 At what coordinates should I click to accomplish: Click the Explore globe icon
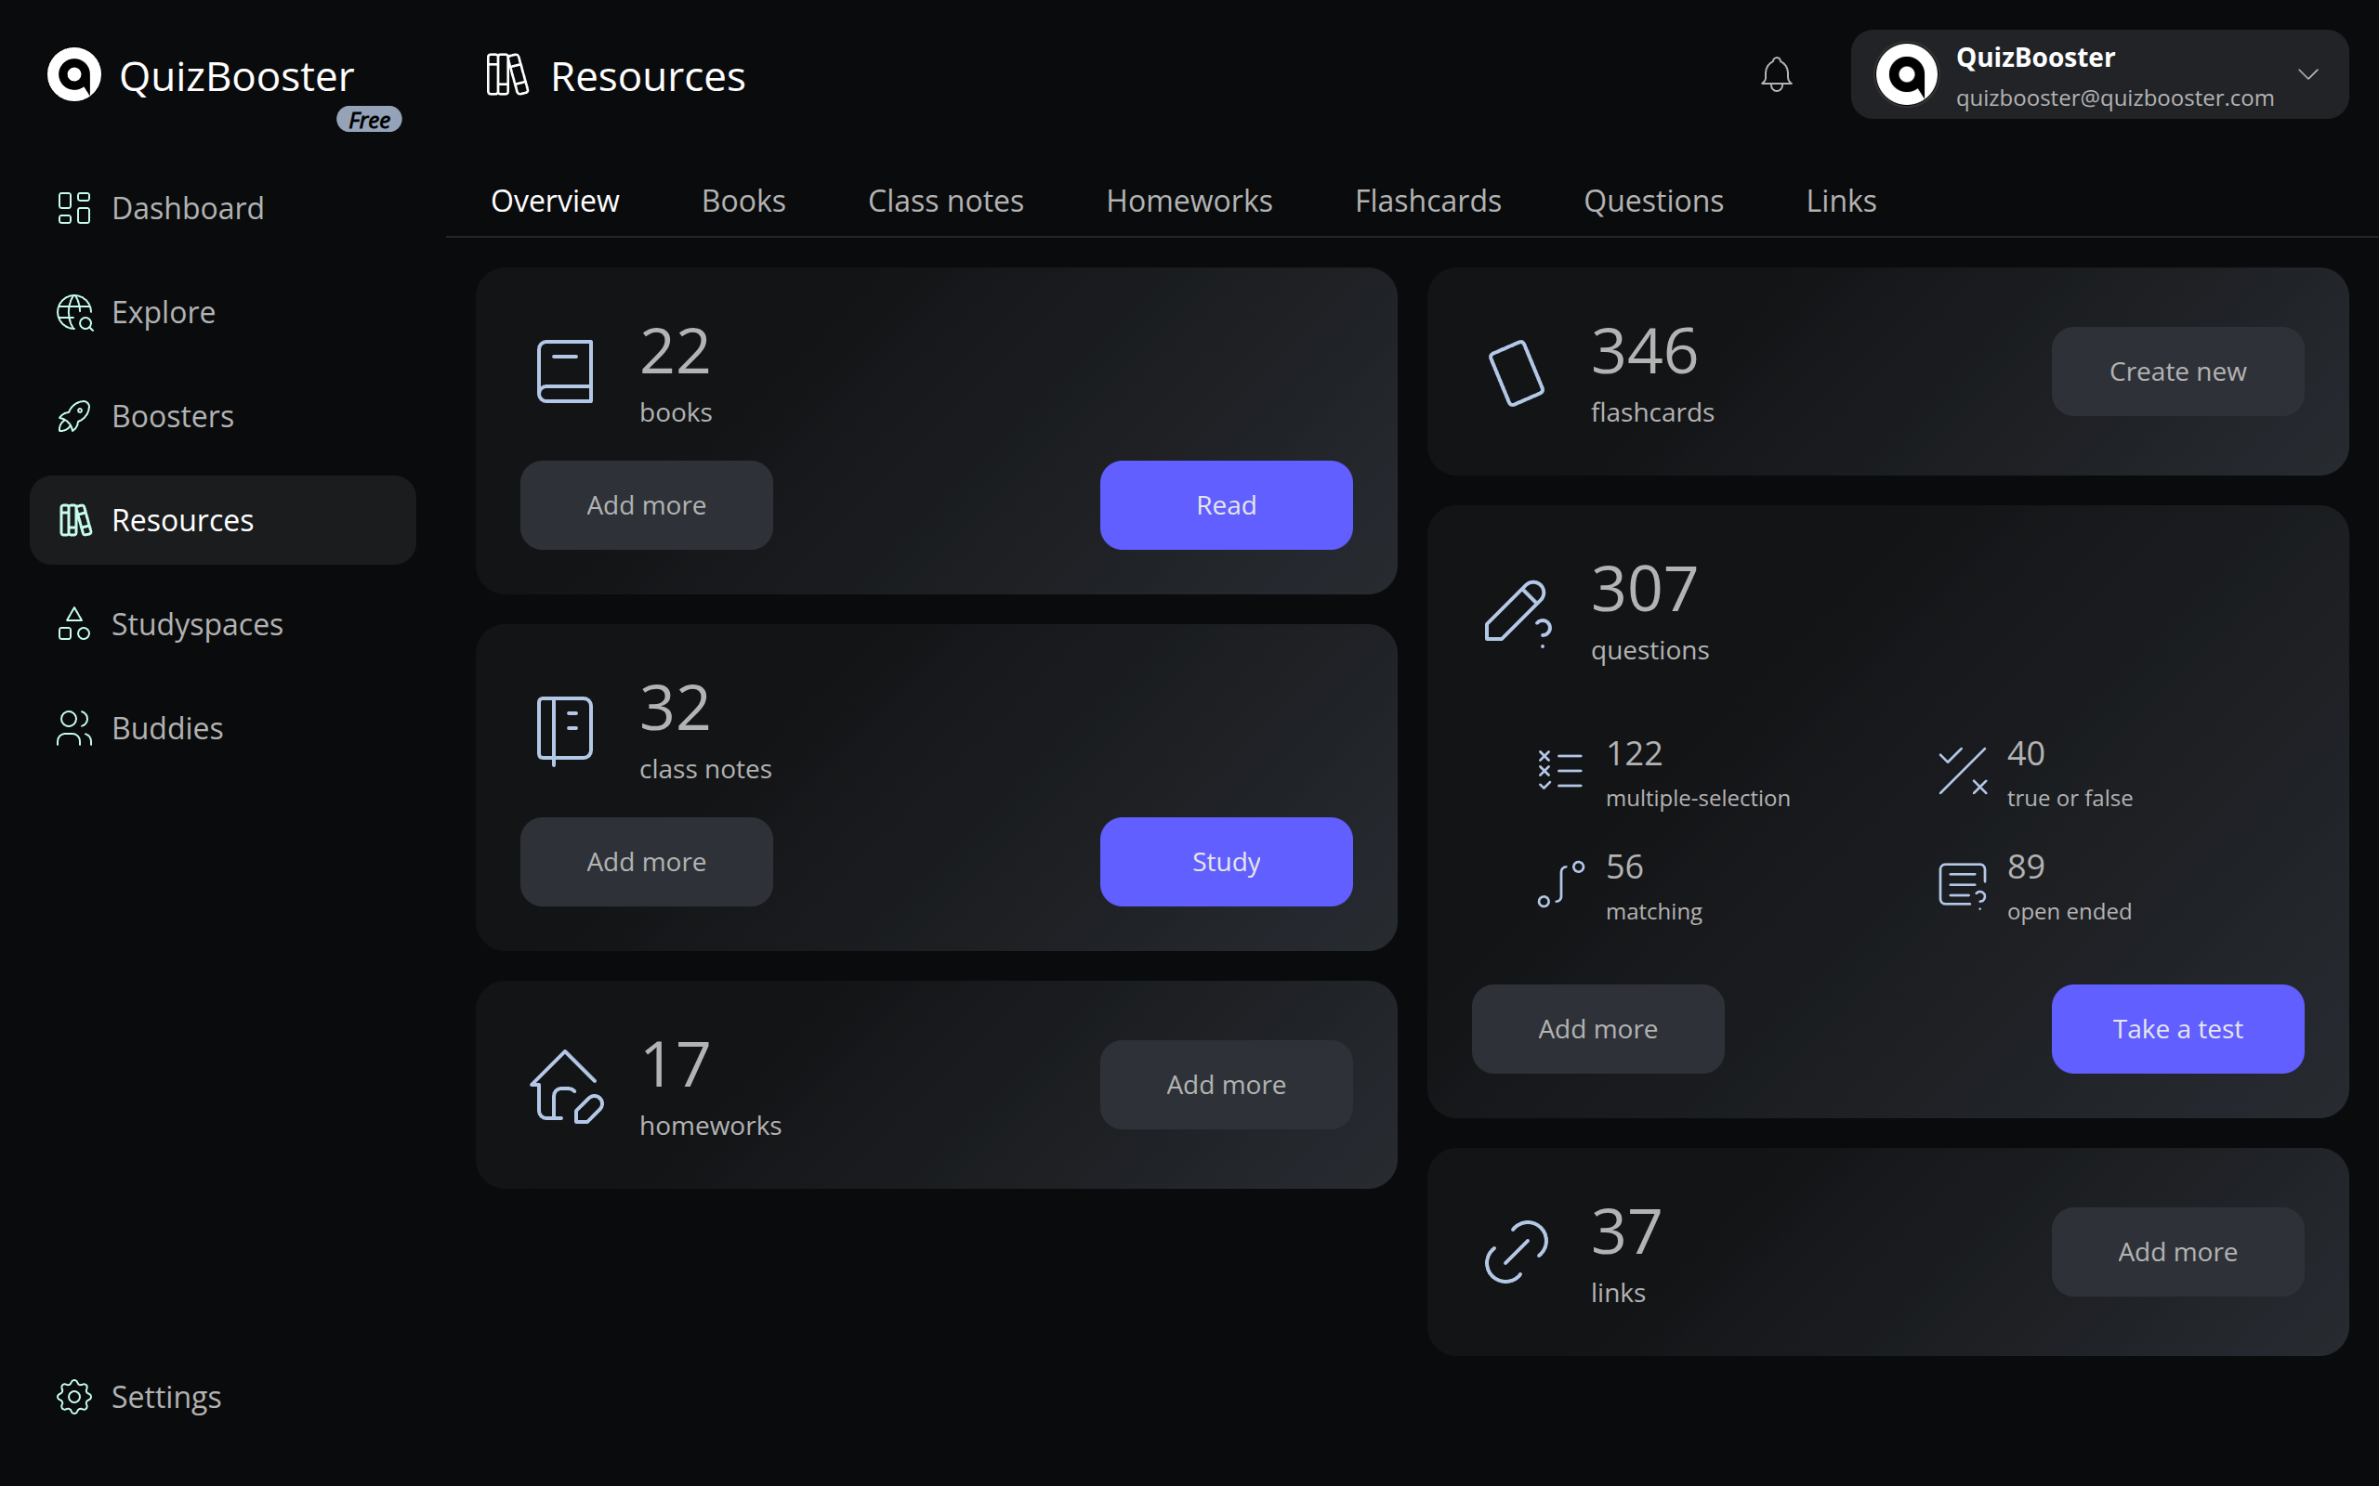pyautogui.click(x=74, y=313)
